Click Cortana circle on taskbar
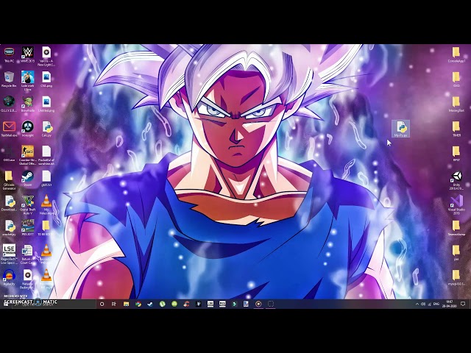Viewport: 471px width, 353px height. [x=102, y=304]
